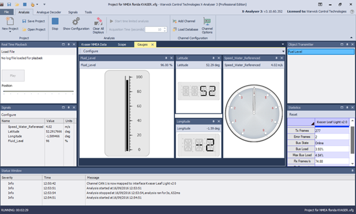The image size is (356, 214).
Task: Click the Stop analysis icon
Action: pyautogui.click(x=55, y=21)
